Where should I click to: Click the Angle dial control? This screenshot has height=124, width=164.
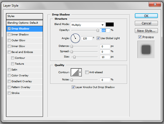(75, 38)
